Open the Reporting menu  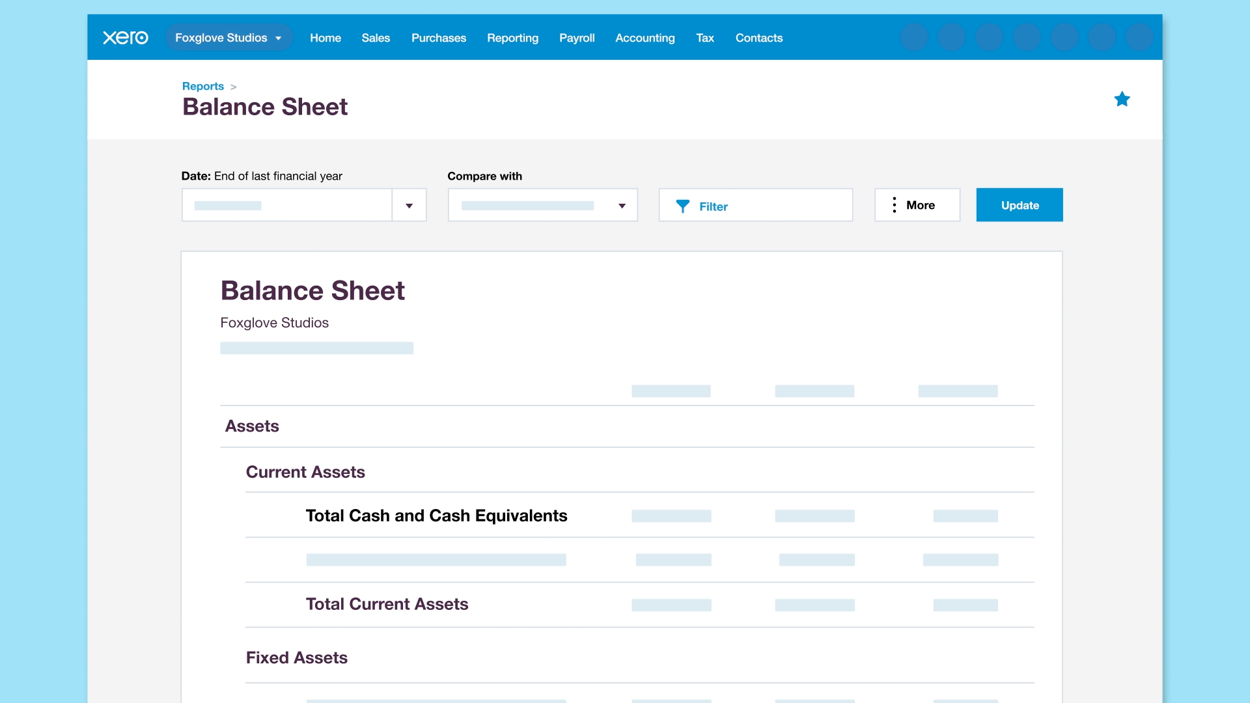click(512, 38)
